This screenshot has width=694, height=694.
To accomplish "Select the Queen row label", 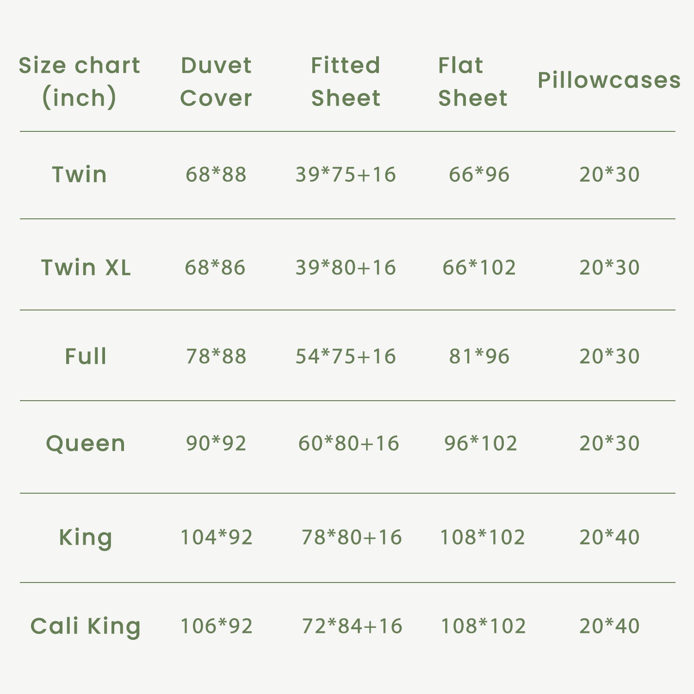I will click(86, 444).
